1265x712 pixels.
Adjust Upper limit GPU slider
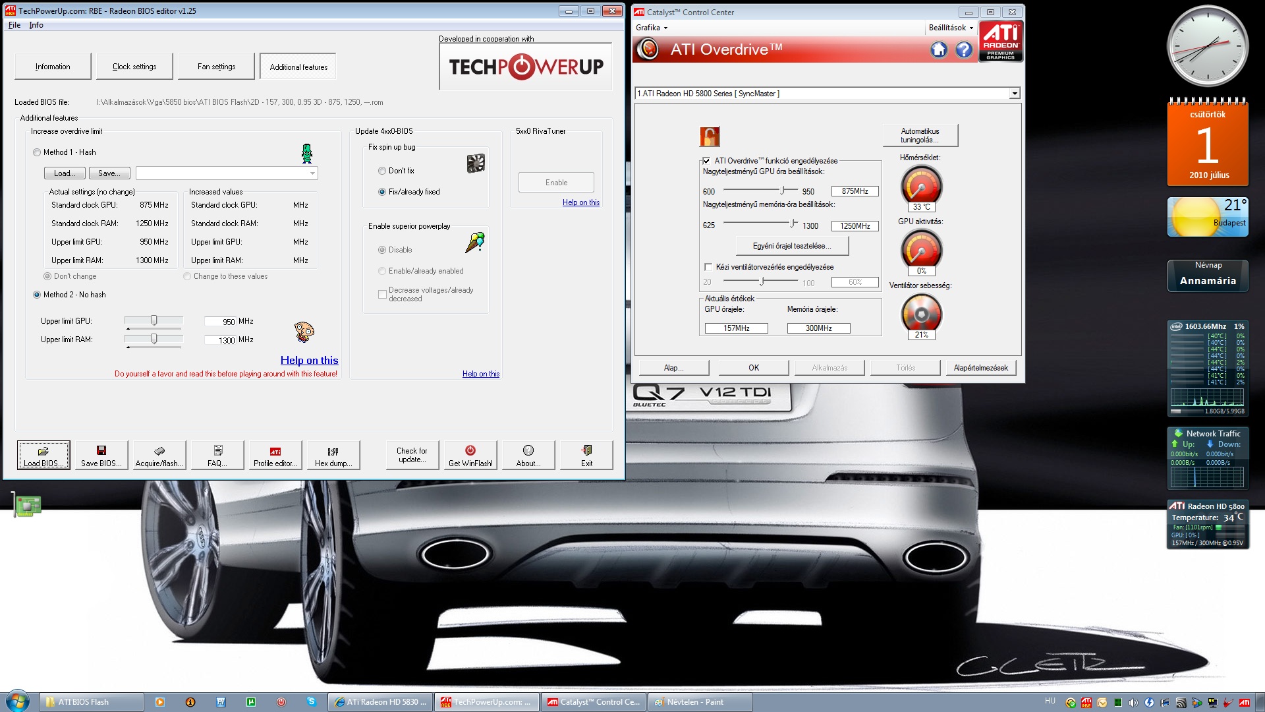154,320
